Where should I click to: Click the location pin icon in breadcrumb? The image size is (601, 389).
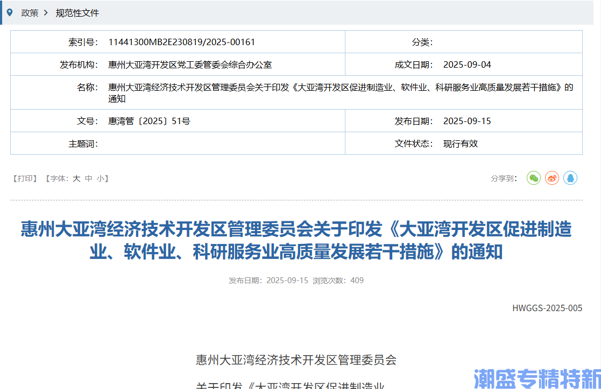coord(9,12)
